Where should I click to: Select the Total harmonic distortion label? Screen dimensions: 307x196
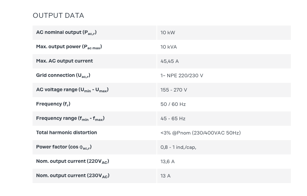click(67, 132)
